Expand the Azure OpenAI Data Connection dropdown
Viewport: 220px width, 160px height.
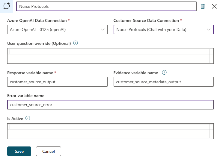coord(57,29)
